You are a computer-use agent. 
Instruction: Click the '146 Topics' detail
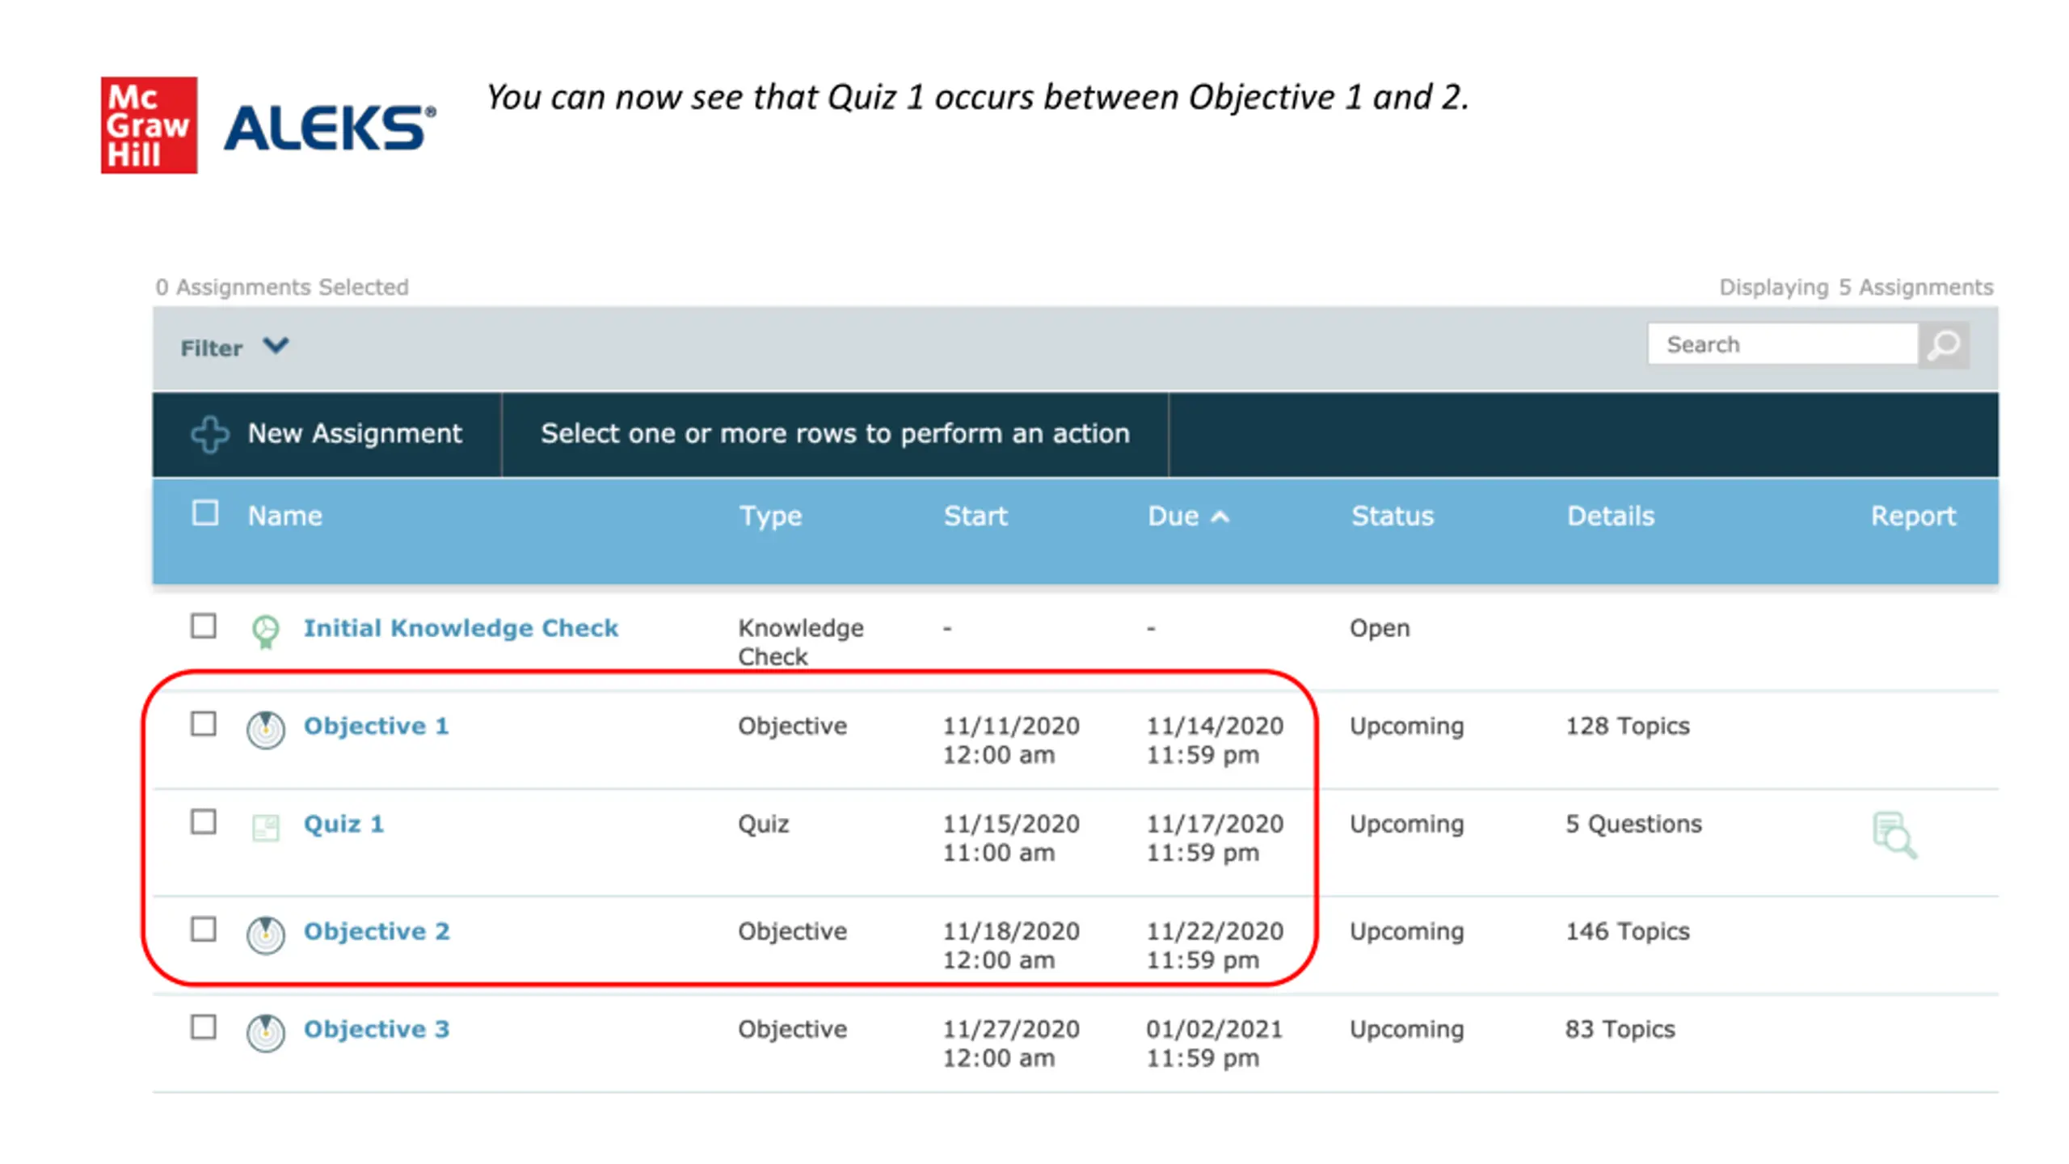coord(1627,931)
